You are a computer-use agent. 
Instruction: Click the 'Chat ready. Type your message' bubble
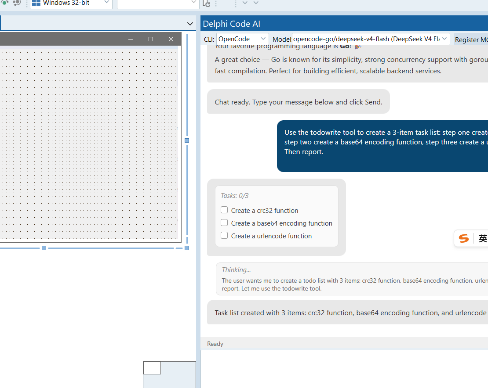coord(298,102)
